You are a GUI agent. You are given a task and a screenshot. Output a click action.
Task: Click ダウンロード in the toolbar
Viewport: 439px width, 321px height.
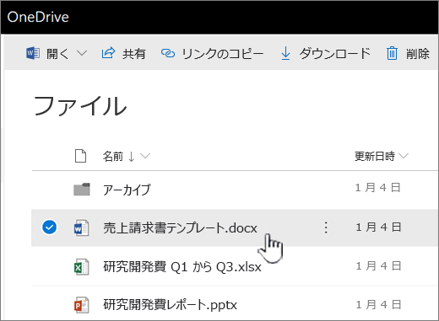334,53
